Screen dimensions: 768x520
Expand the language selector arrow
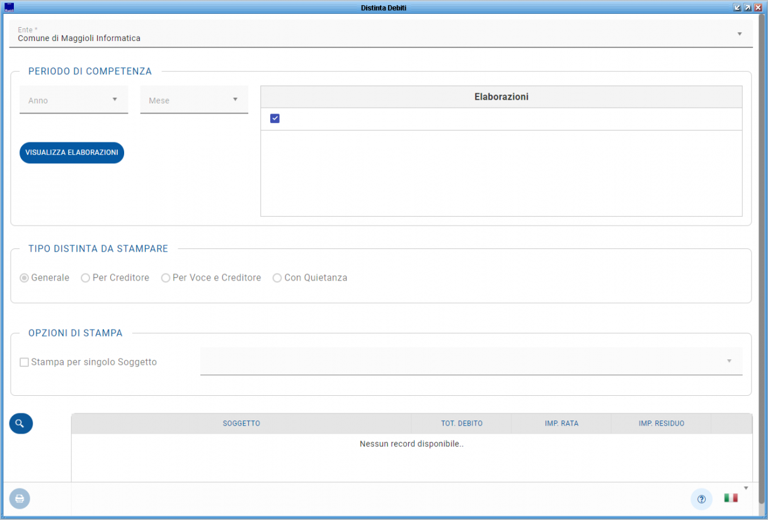point(746,488)
